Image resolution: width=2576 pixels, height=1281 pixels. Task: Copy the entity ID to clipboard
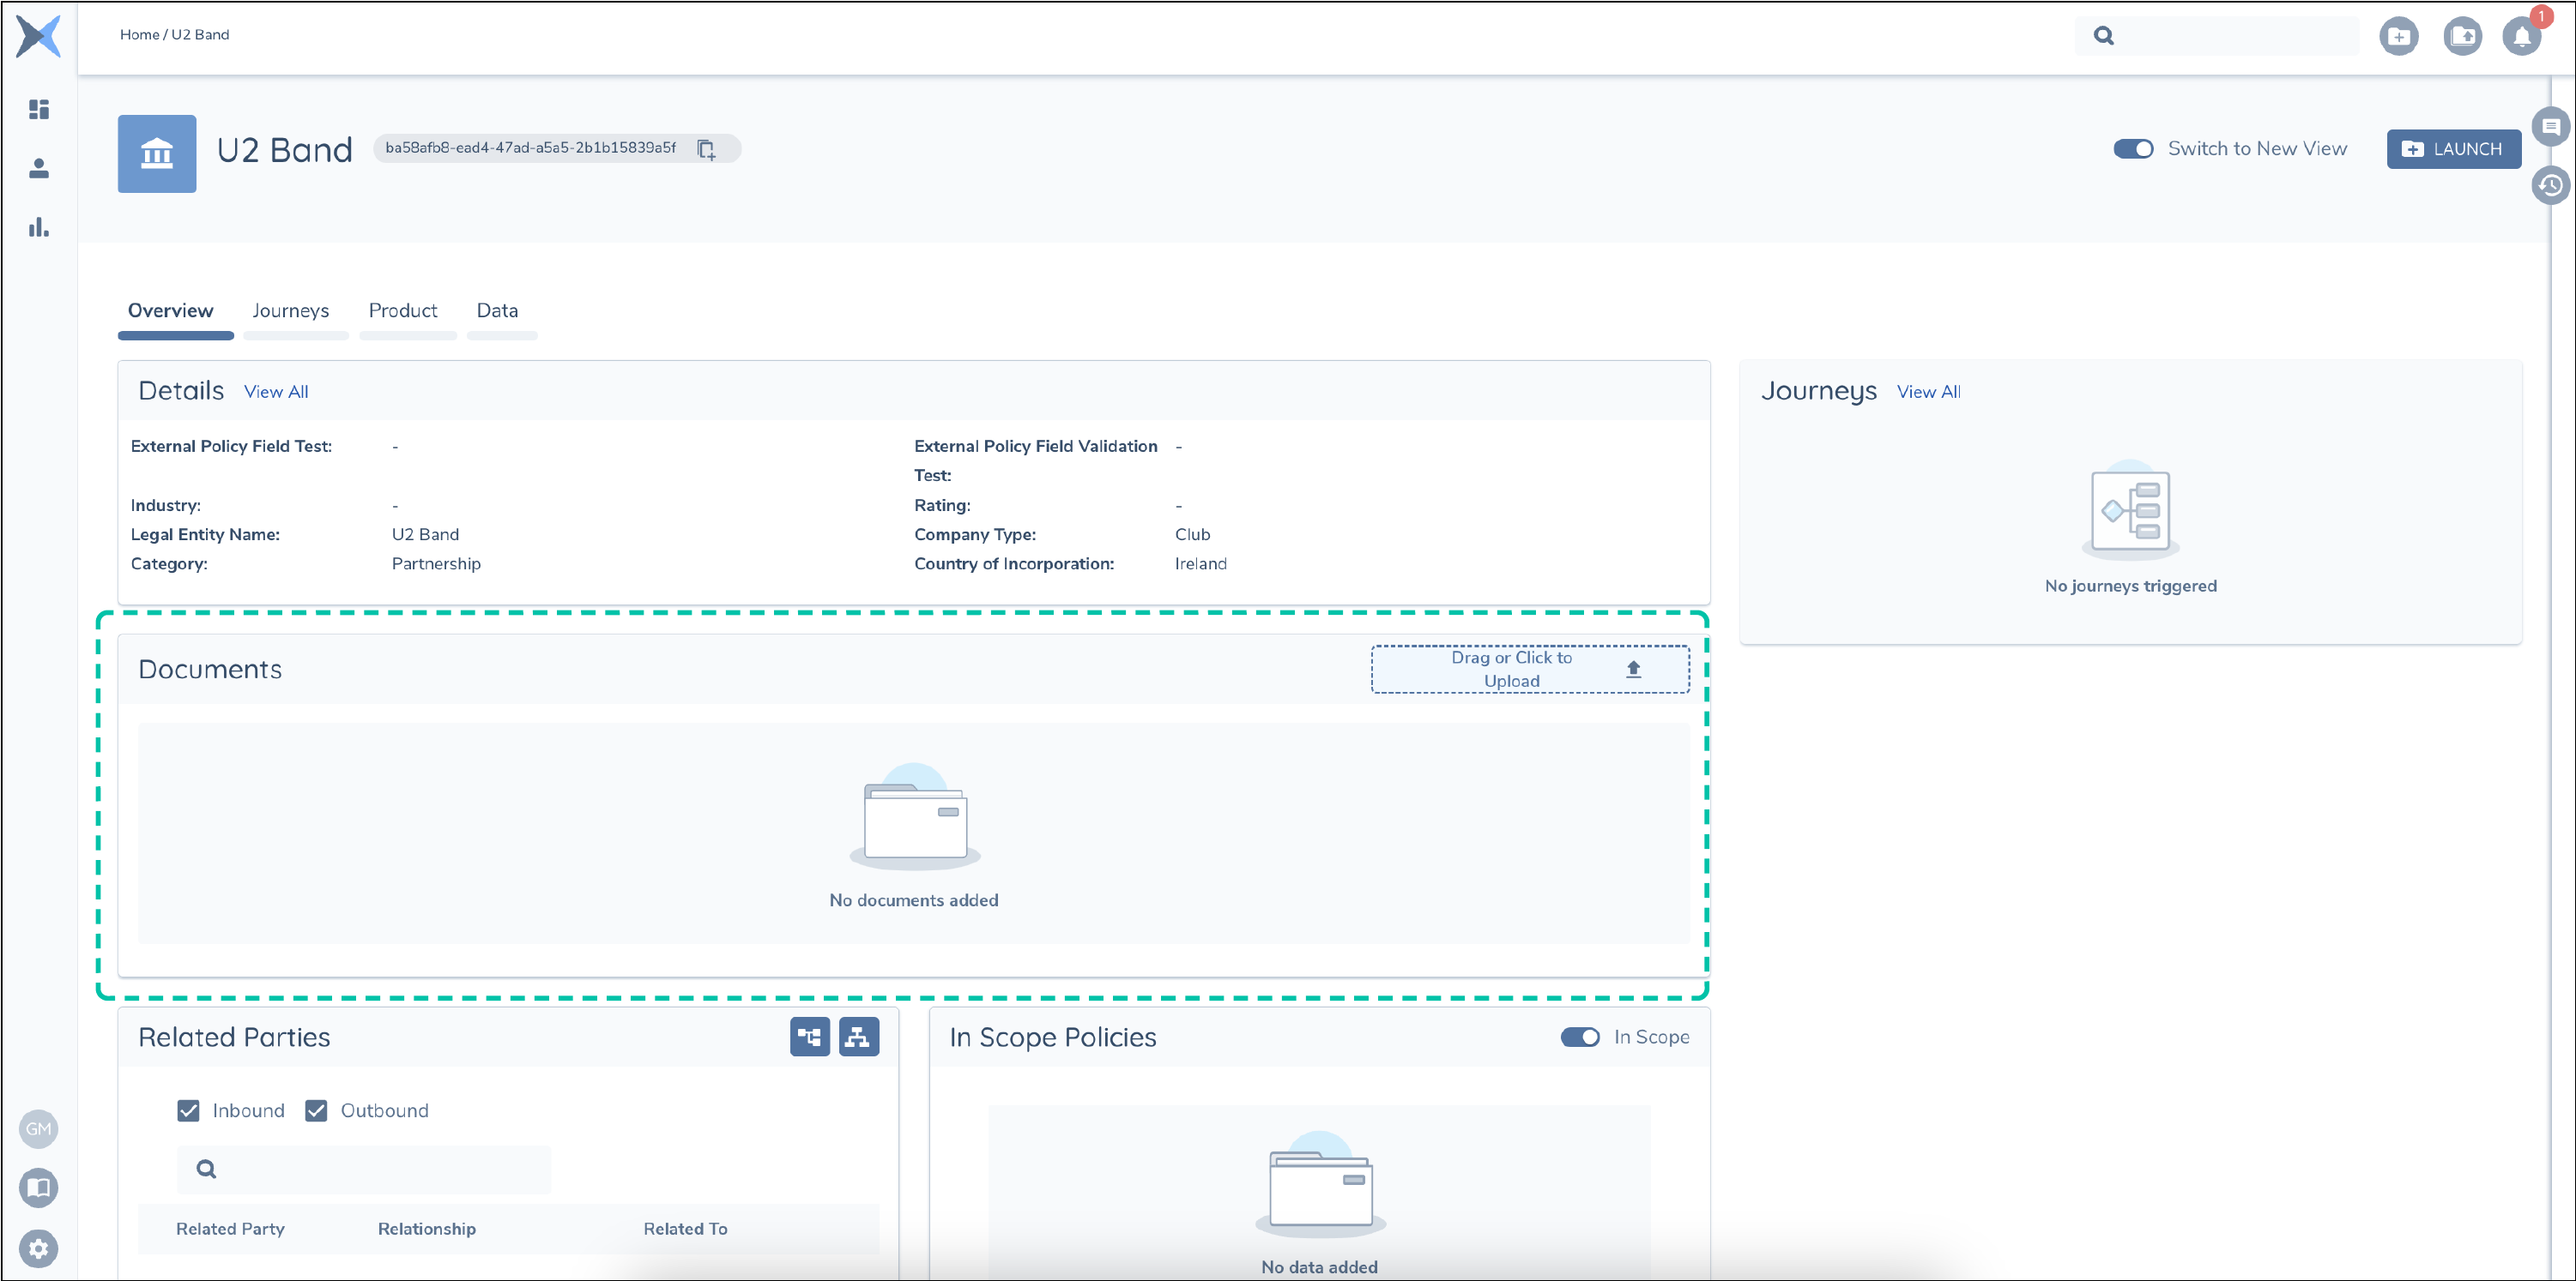(x=706, y=149)
